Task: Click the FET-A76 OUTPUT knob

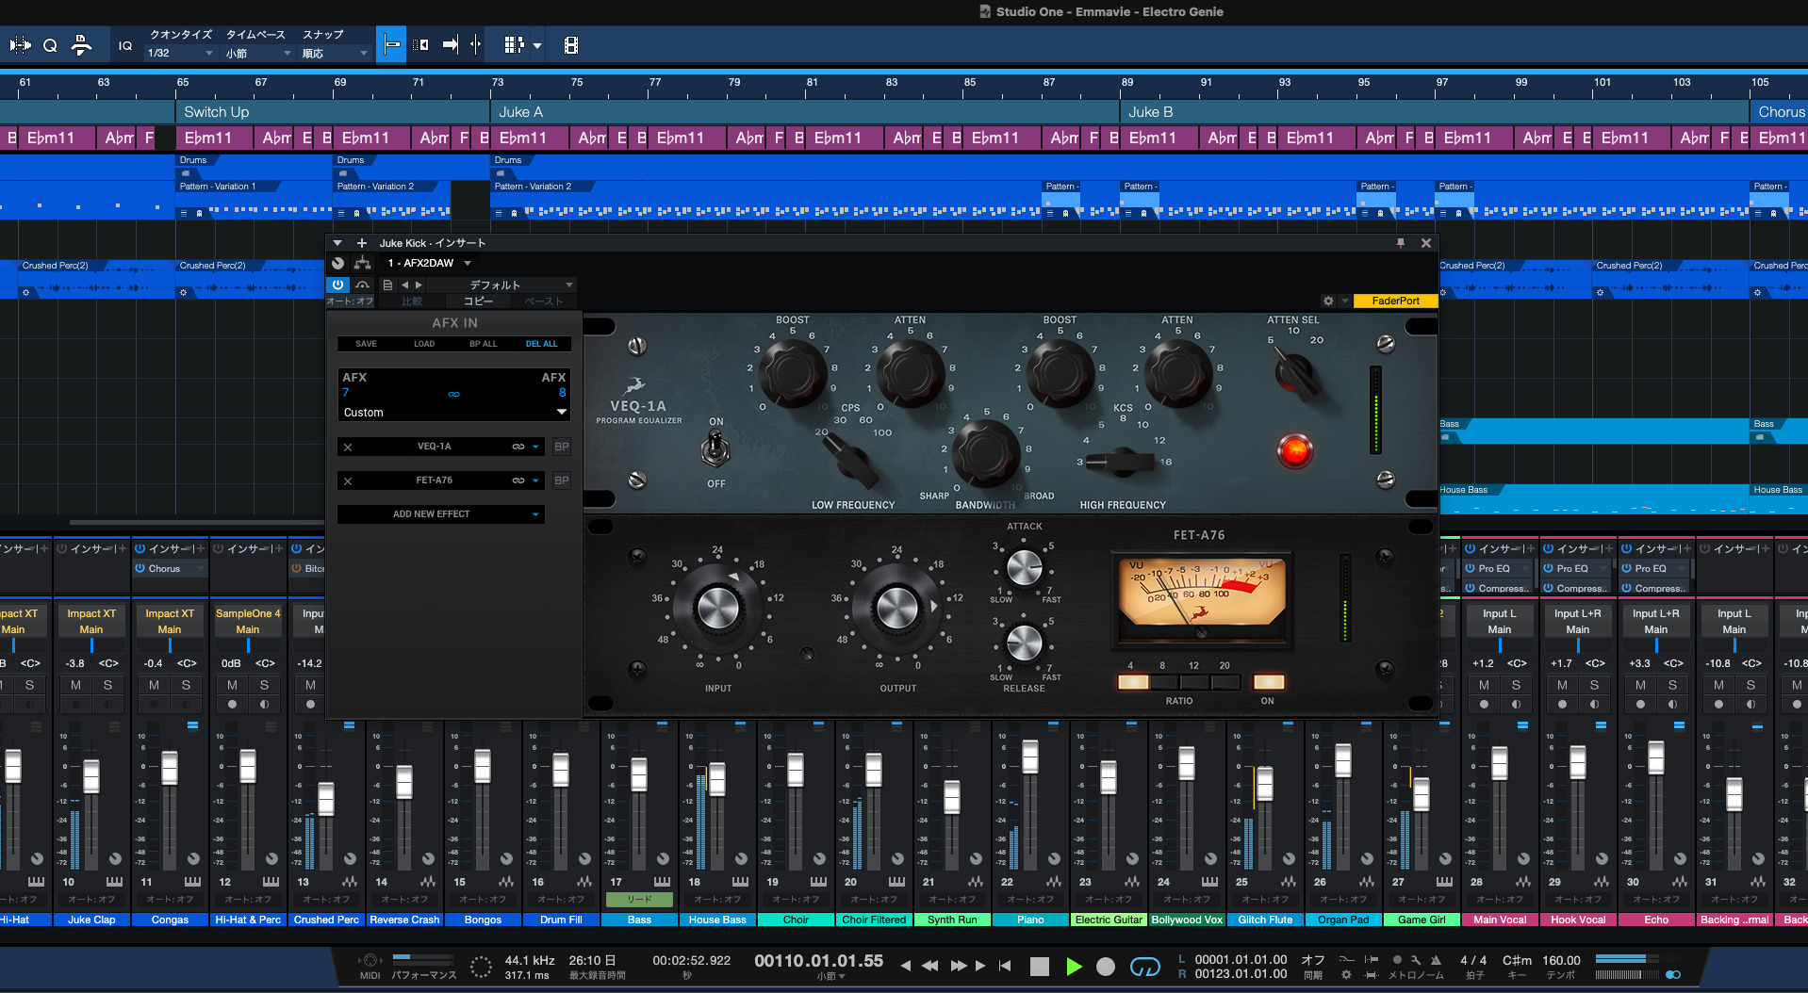Action: (897, 608)
